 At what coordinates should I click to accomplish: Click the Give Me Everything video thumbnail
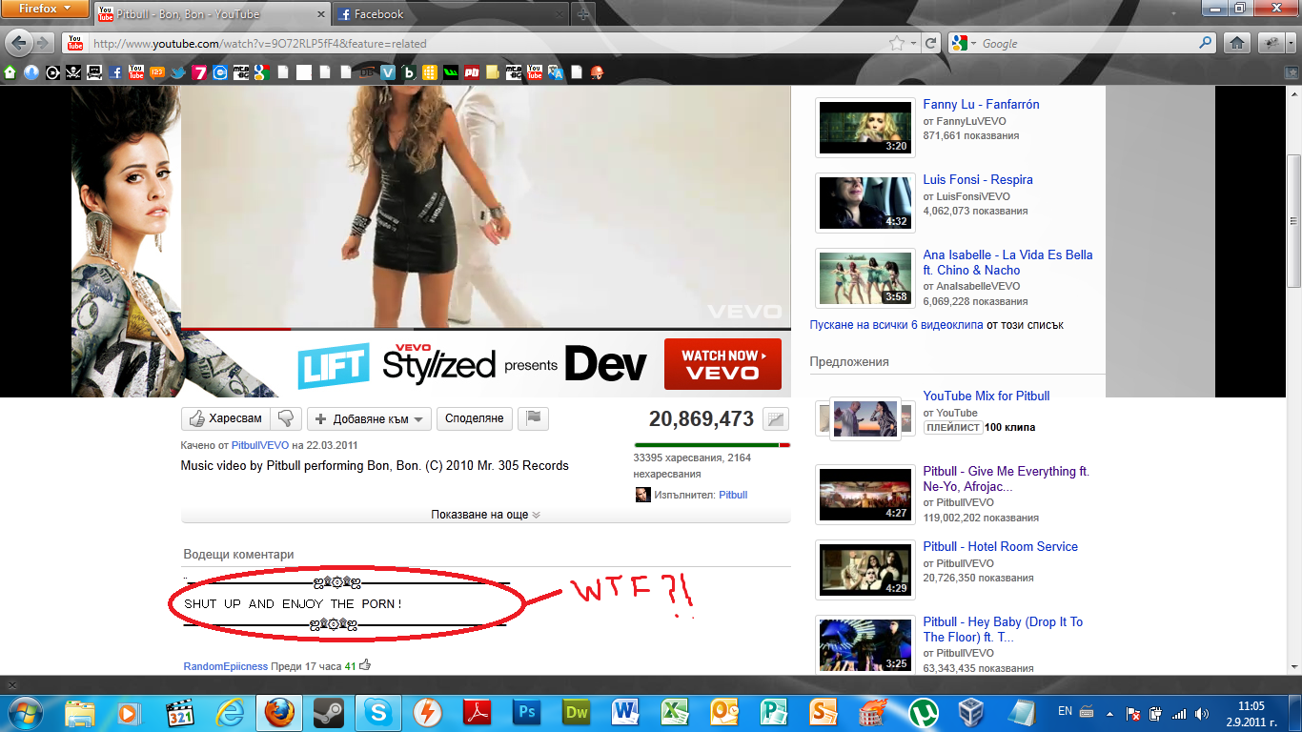(x=865, y=494)
